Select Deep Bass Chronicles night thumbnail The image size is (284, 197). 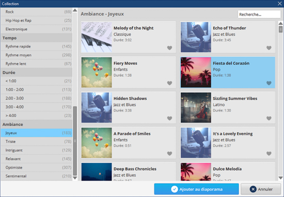click(x=97, y=172)
